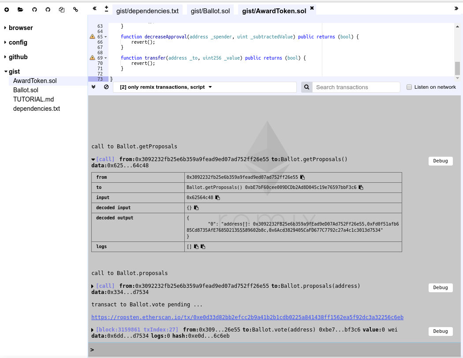Collapse the Ballot.getProposals call details

coord(93,160)
